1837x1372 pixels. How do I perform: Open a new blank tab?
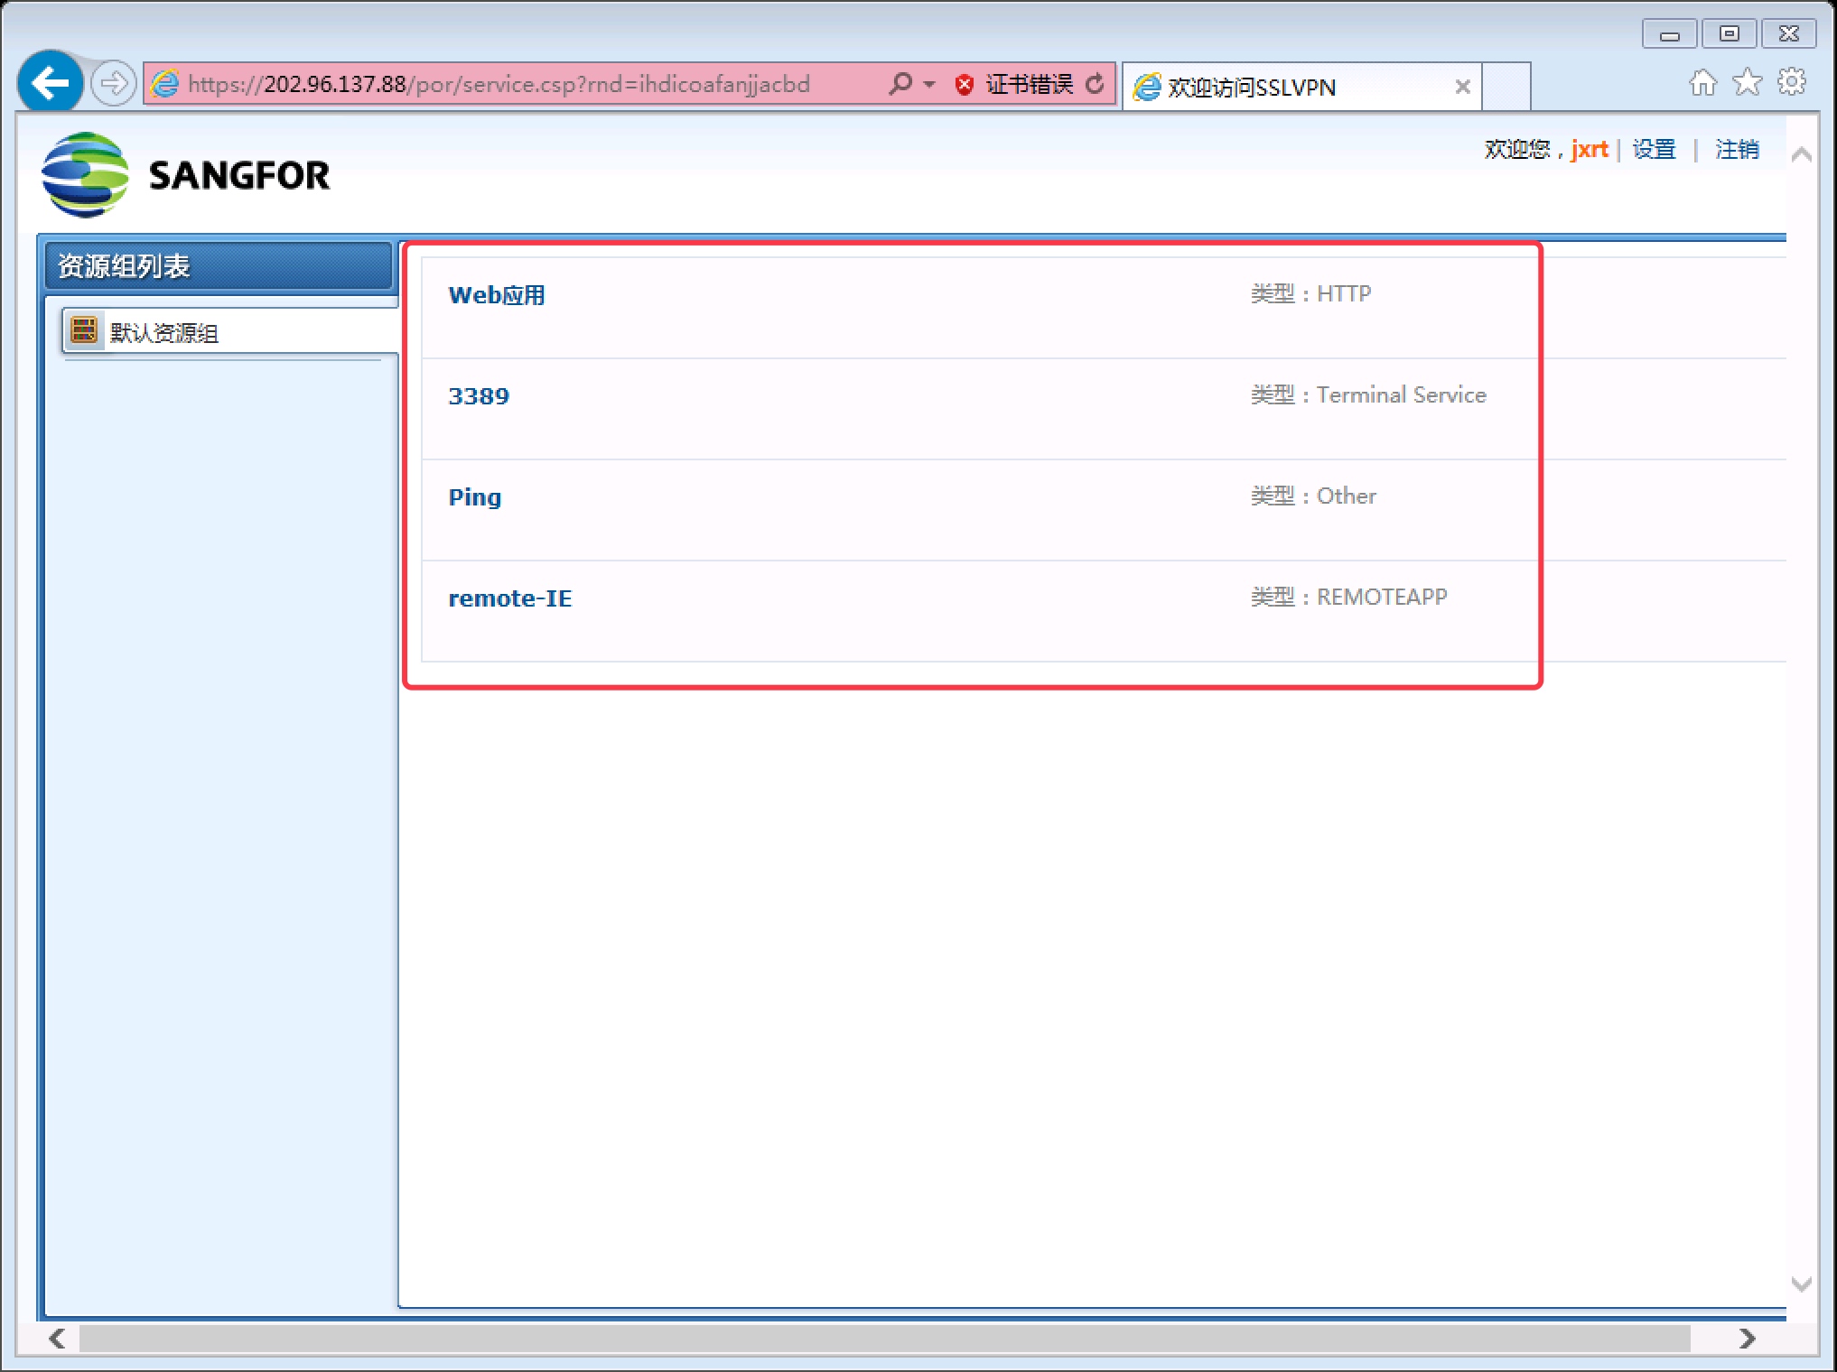click(1506, 87)
